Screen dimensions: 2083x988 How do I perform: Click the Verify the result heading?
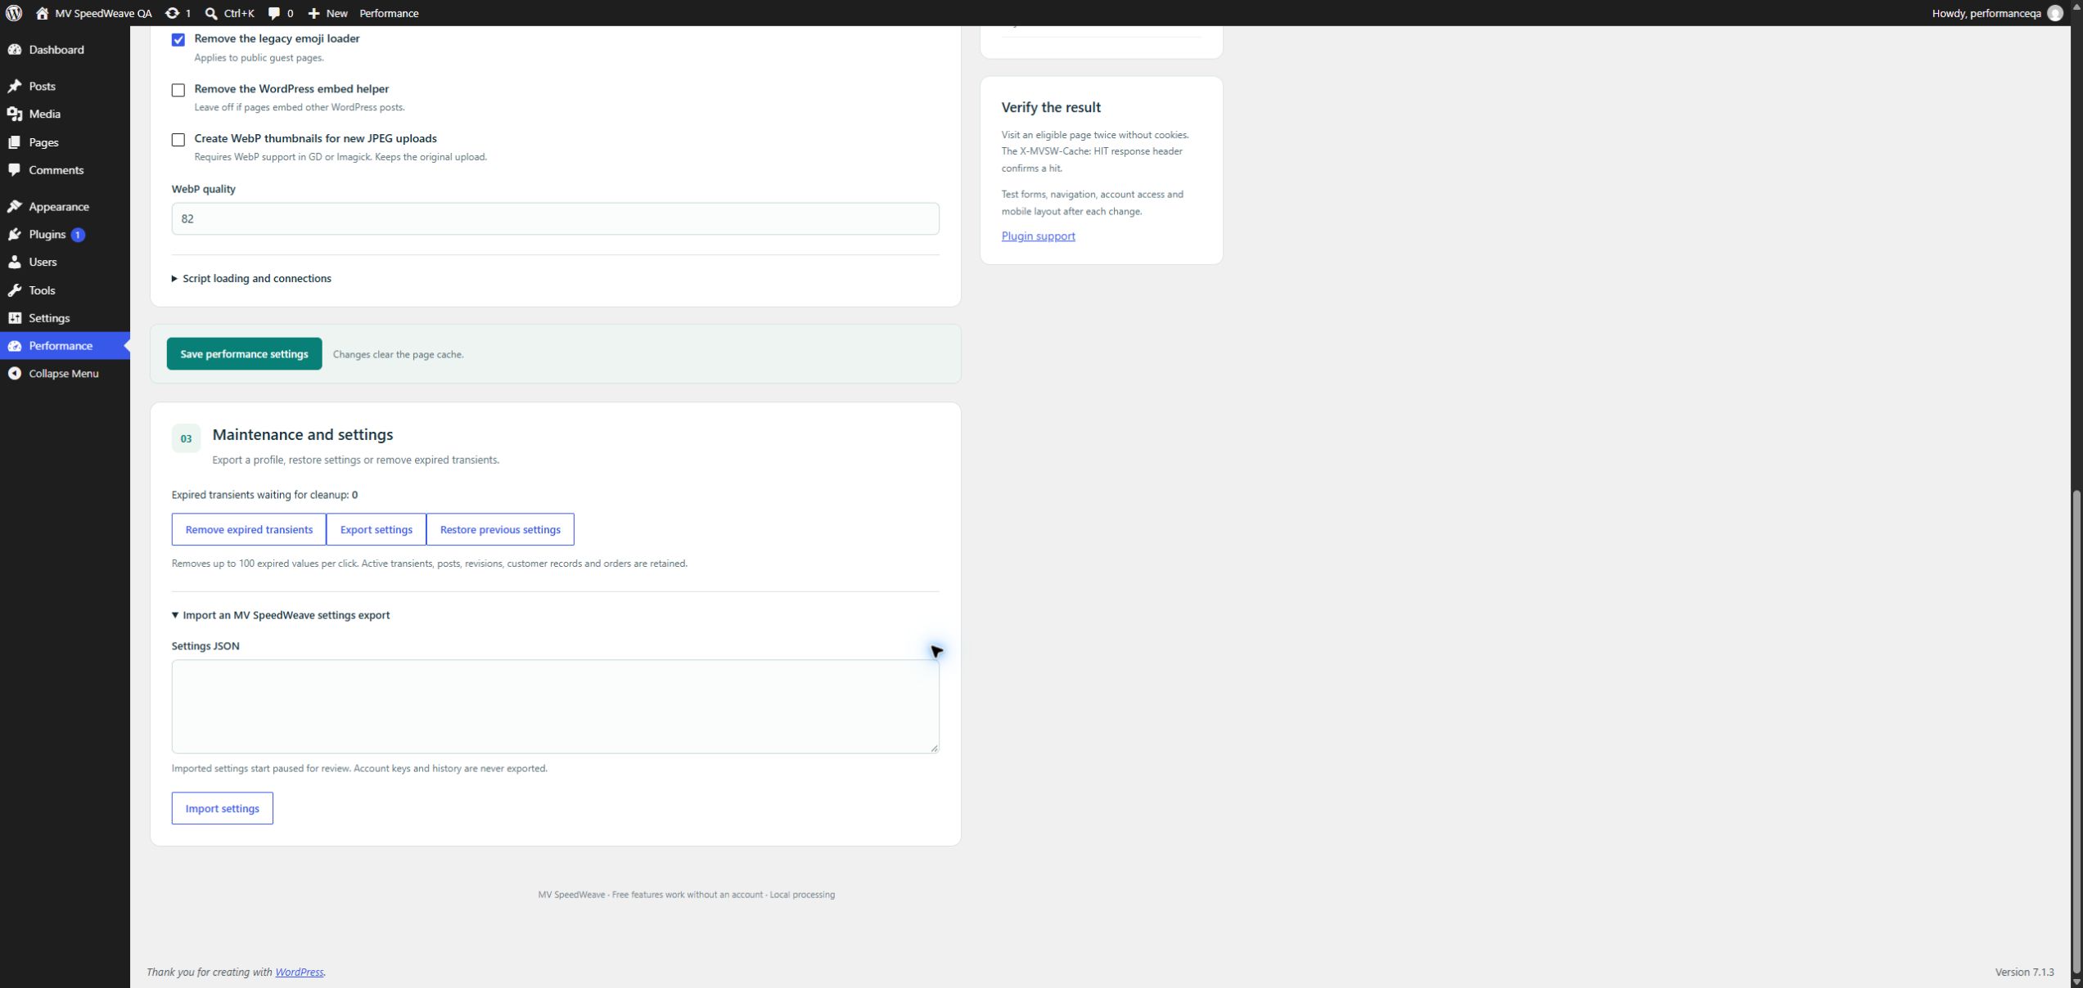[x=1051, y=108]
